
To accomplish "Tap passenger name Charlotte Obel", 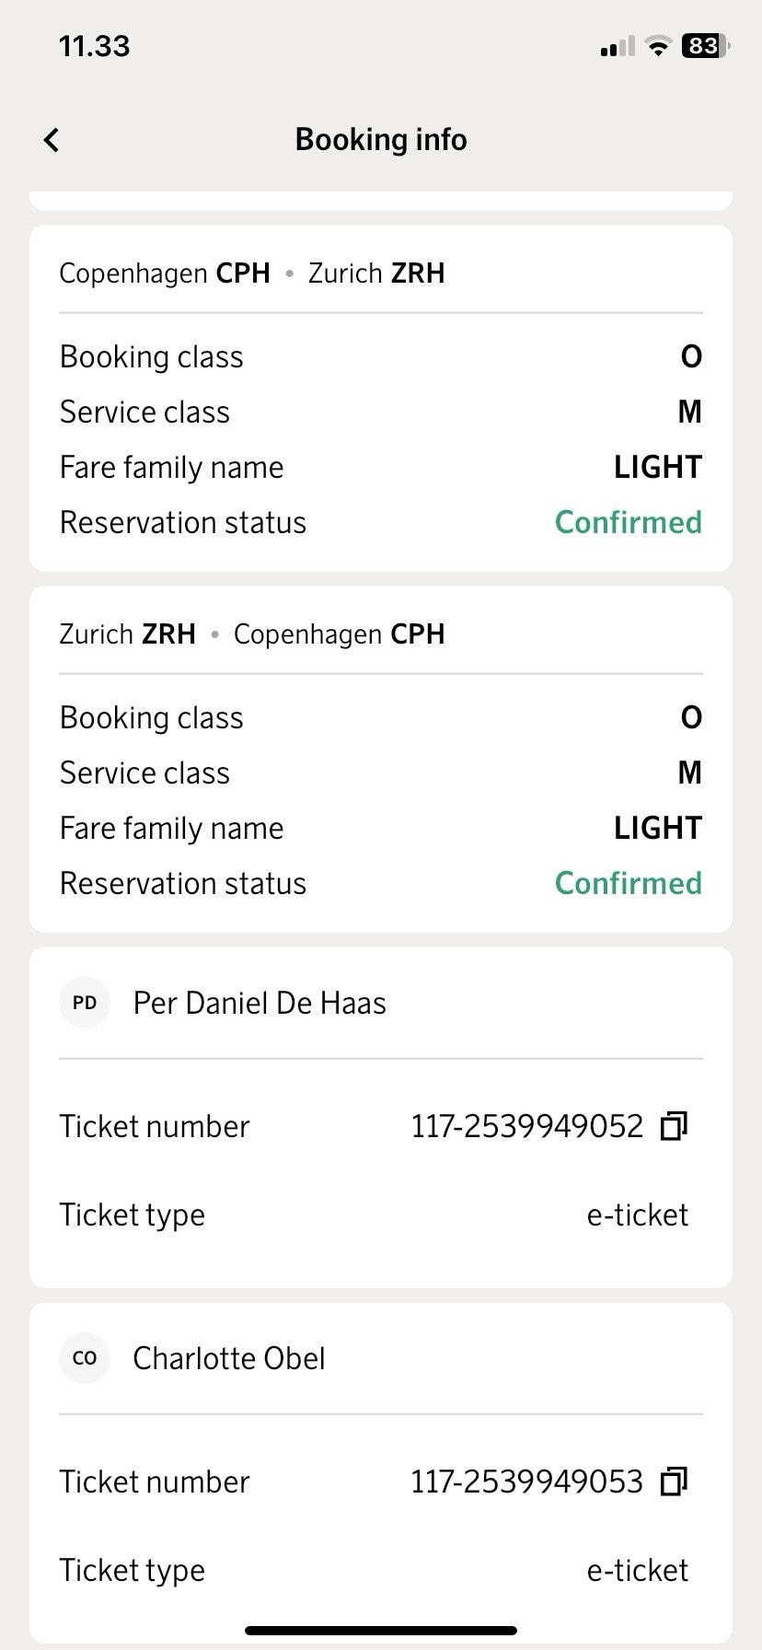I will click(229, 1358).
